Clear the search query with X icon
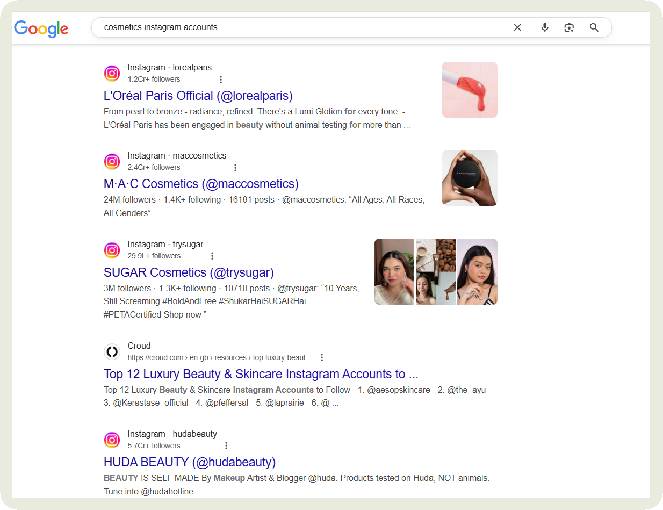The width and height of the screenshot is (663, 510). 517,27
